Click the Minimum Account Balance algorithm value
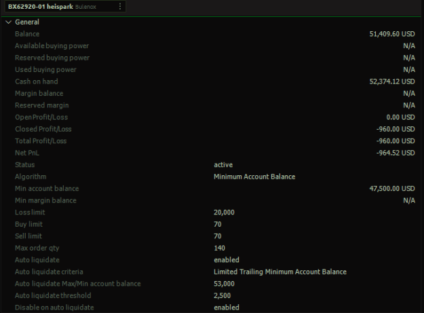The image size is (424, 313). [x=254, y=177]
